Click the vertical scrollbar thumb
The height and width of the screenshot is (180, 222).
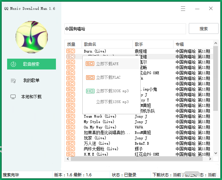point(216,78)
